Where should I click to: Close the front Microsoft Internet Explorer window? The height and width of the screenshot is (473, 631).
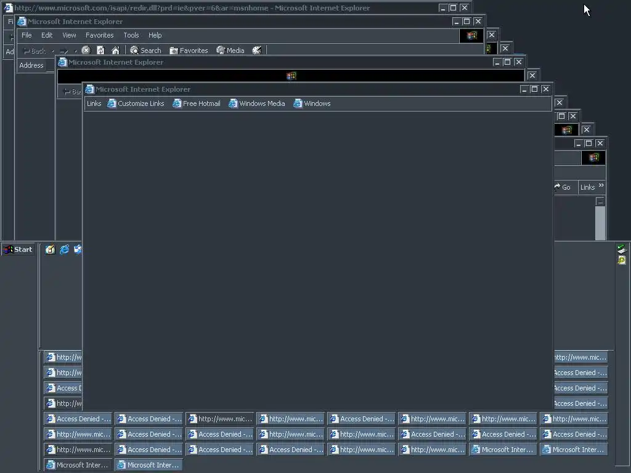tap(546, 89)
